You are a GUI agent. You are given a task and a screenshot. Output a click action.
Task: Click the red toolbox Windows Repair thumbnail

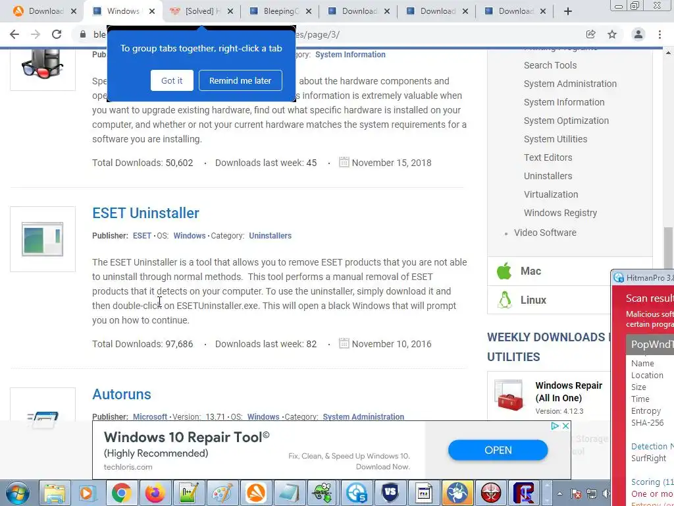(x=509, y=396)
